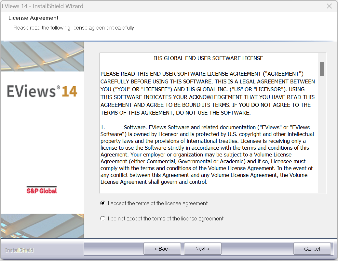Click the S&P Global logo
Viewport: 338px width, 261px height.
(x=42, y=190)
